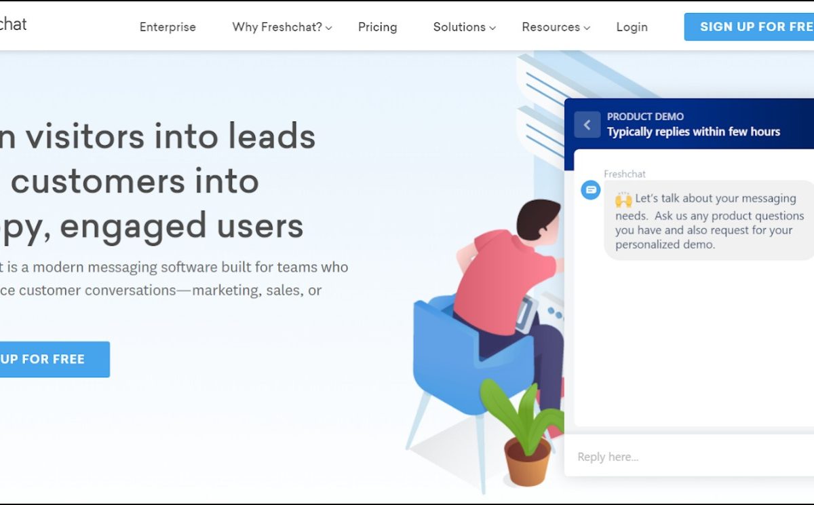Expand the Why Freshchat? dropdown
The image size is (814, 505).
click(282, 27)
